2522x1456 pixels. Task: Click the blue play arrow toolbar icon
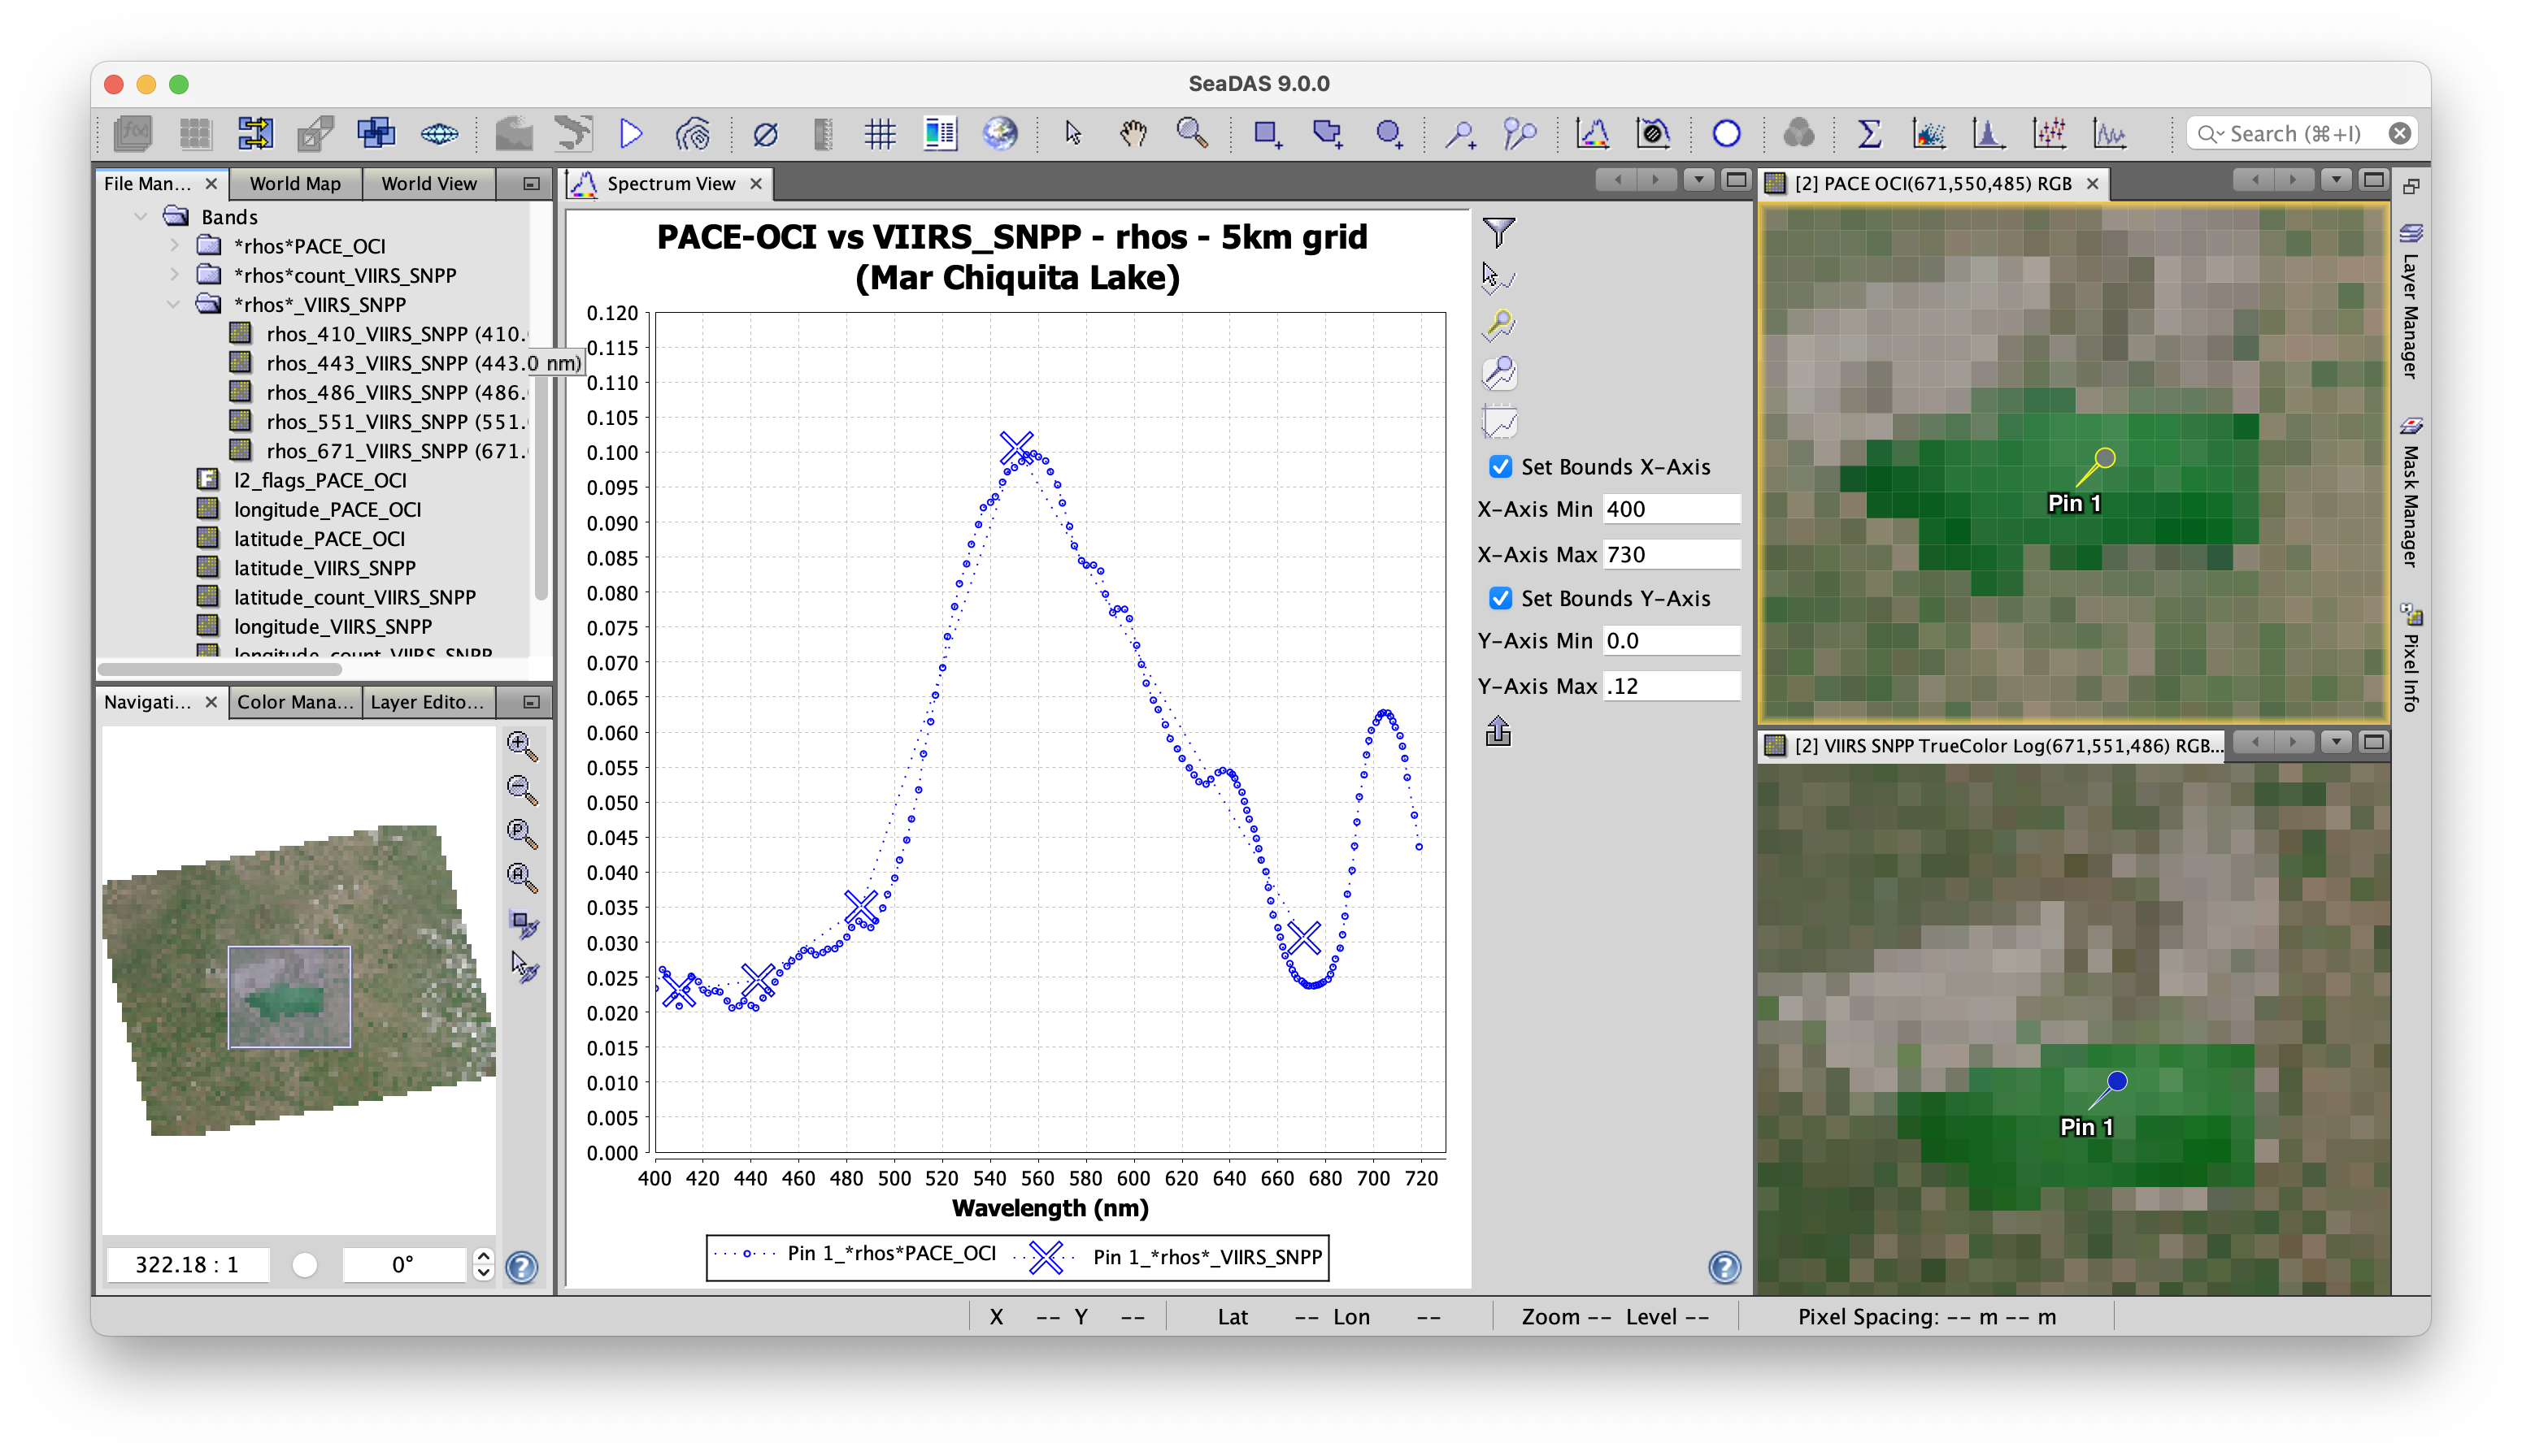click(631, 133)
